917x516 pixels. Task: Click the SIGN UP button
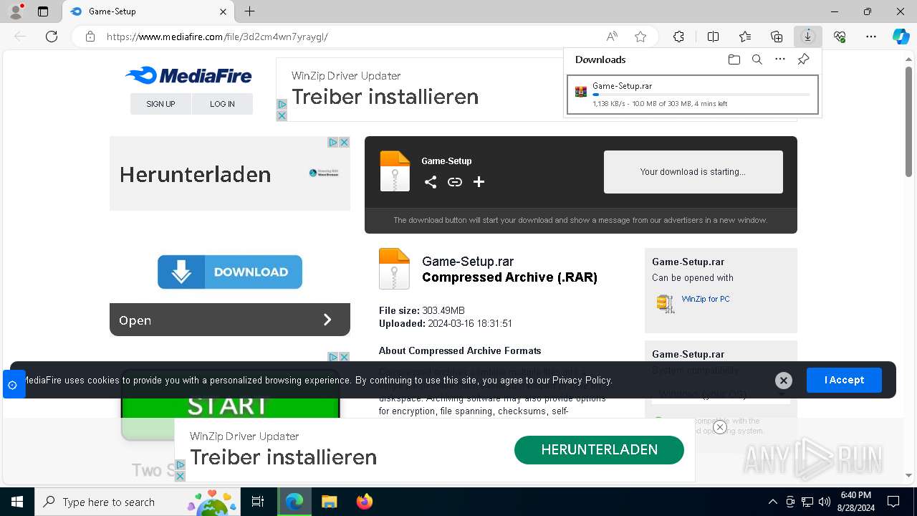(x=160, y=104)
